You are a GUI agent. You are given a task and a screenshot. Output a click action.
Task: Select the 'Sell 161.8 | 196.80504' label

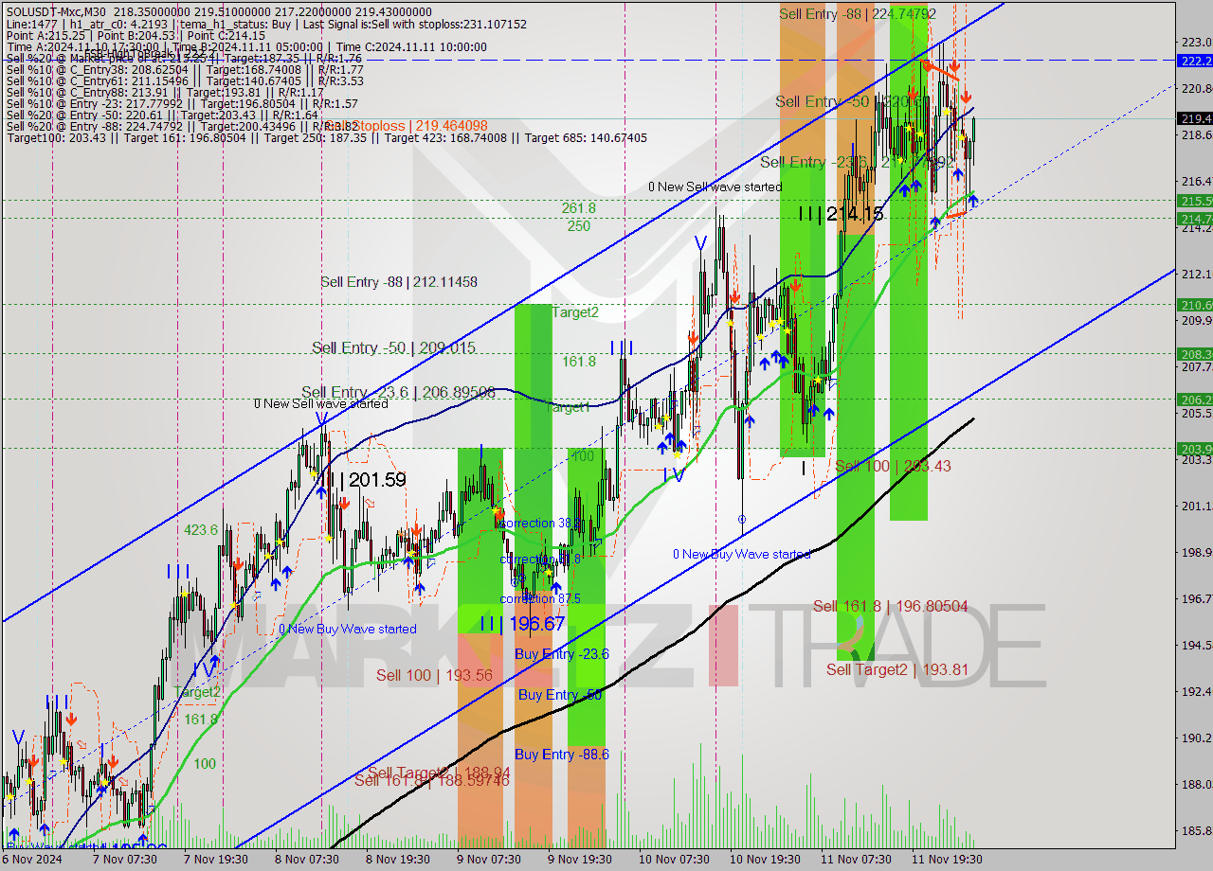click(890, 606)
